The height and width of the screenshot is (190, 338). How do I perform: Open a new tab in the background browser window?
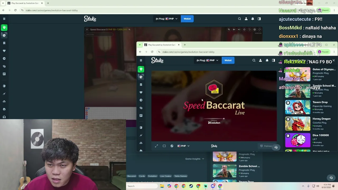(x=48, y=3)
